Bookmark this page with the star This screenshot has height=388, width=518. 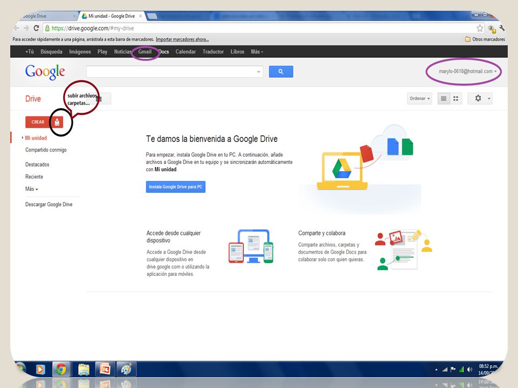click(480, 28)
